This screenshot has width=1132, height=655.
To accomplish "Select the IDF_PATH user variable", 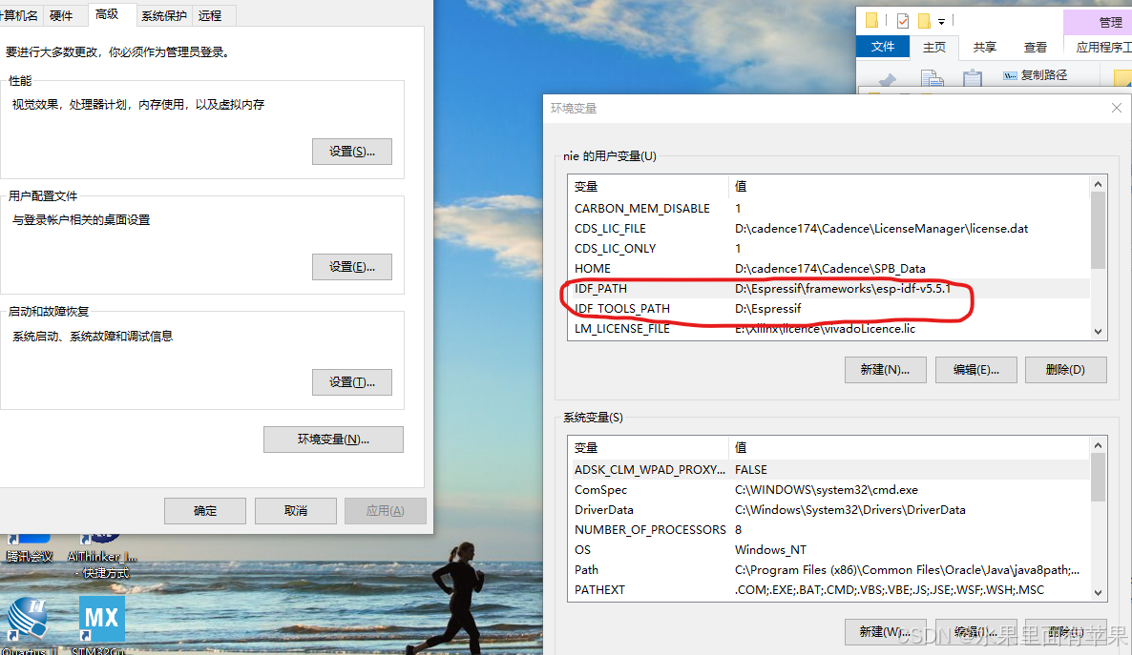I will coord(828,289).
